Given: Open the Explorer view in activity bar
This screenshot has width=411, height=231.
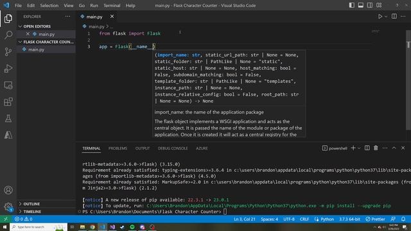Looking at the screenshot, I should [8, 19].
